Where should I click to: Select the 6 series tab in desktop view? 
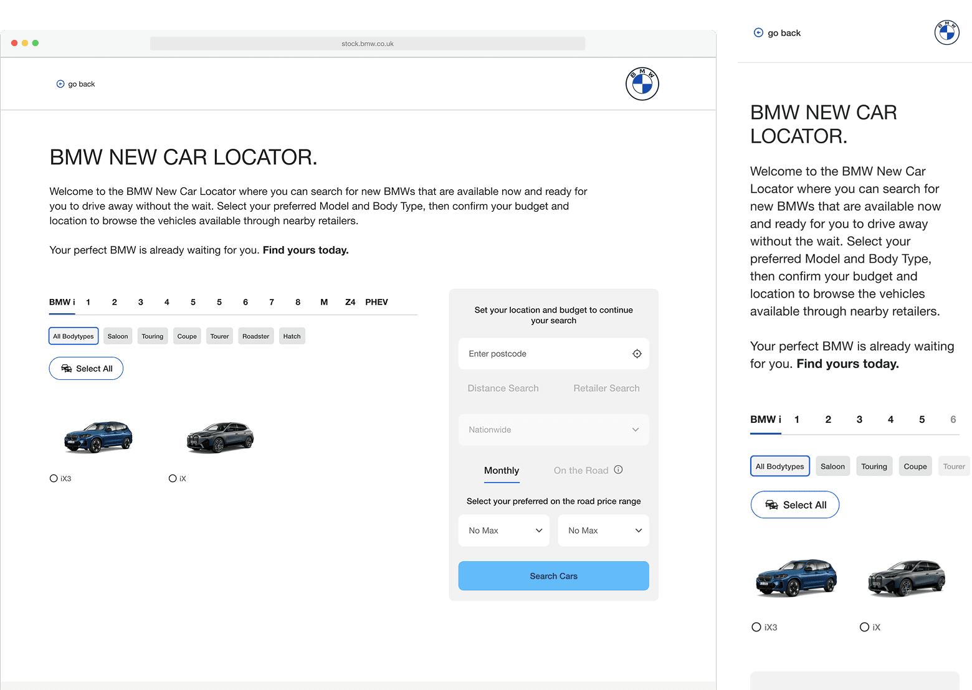[245, 302]
